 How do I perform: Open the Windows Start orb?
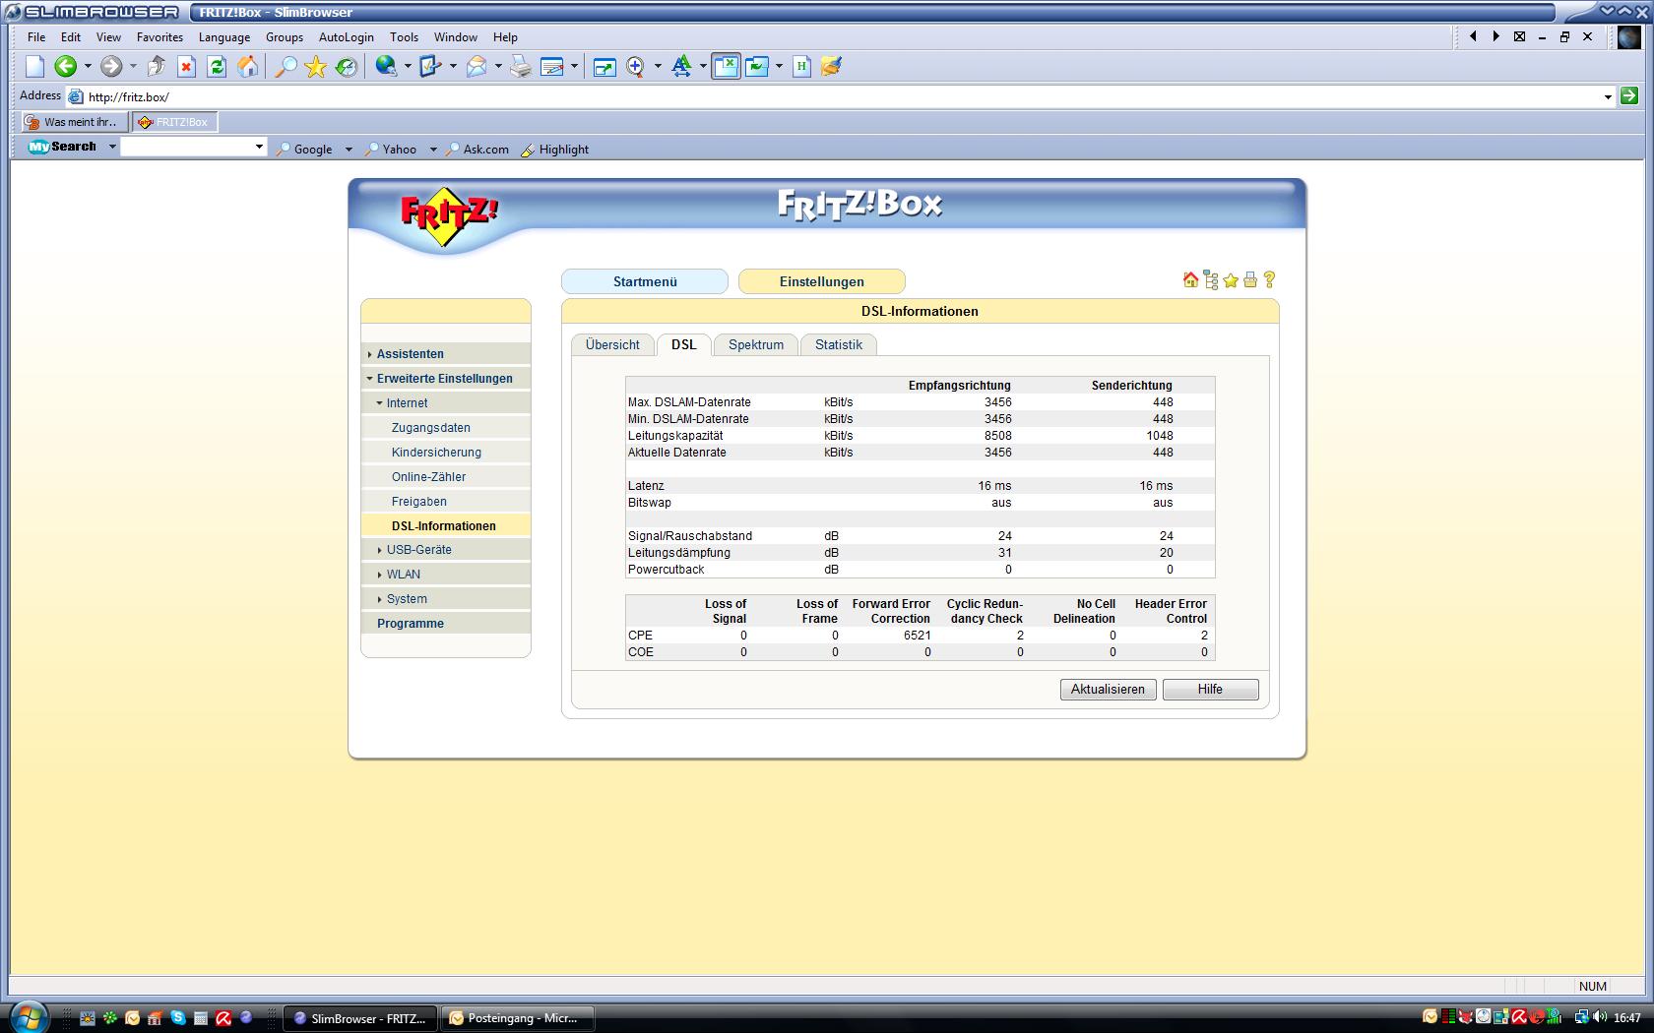(28, 1016)
